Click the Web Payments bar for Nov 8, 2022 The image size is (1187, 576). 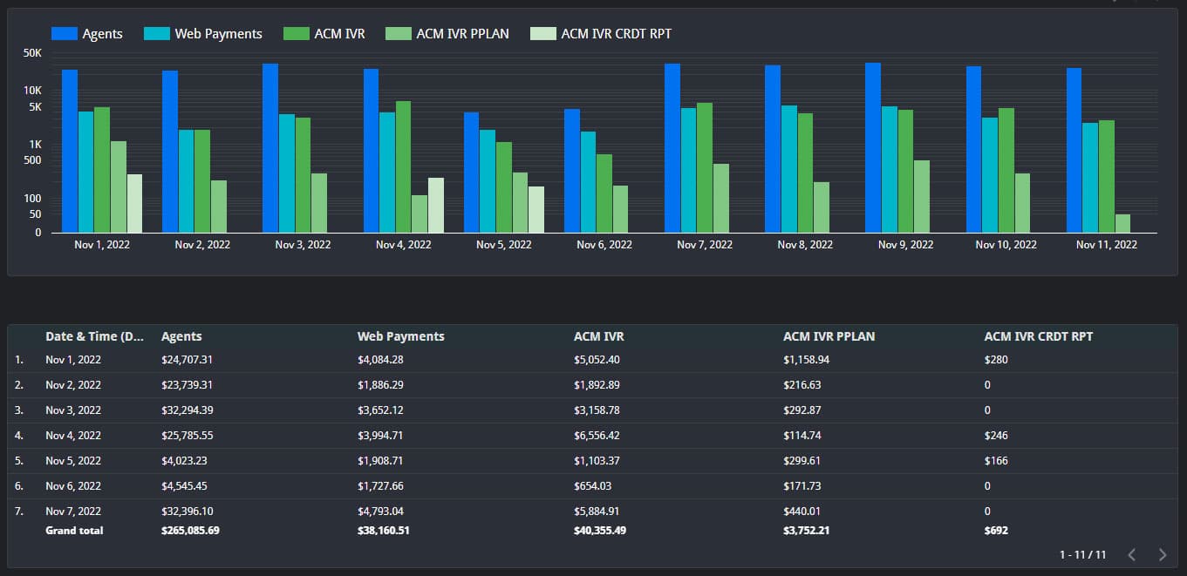click(788, 169)
